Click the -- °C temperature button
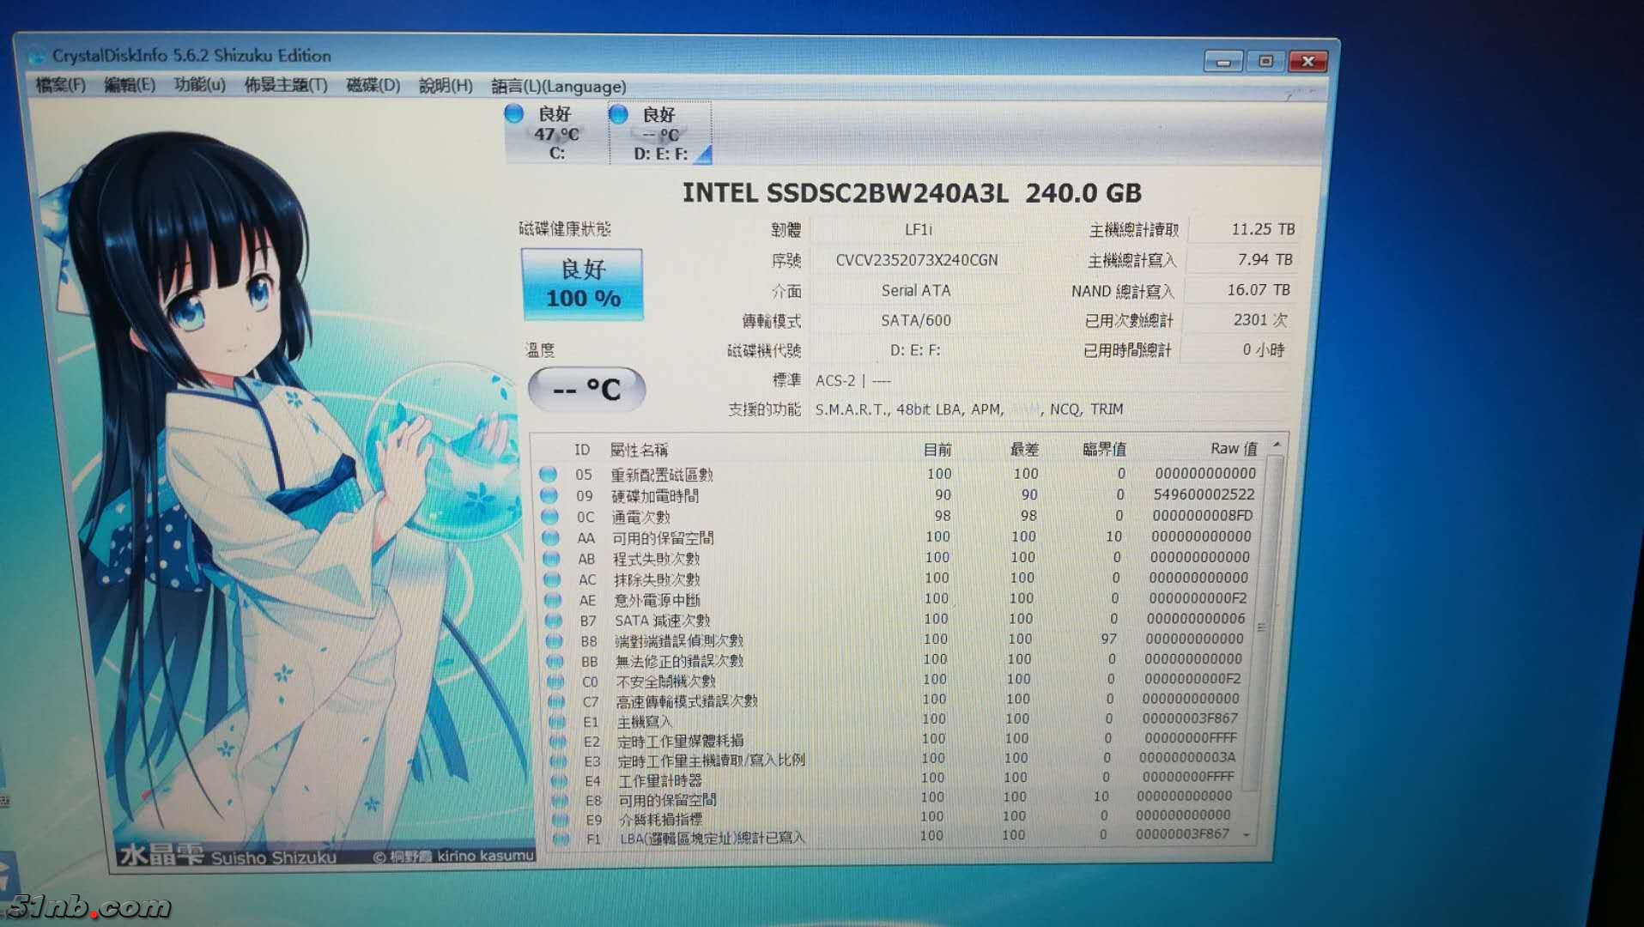 586,390
